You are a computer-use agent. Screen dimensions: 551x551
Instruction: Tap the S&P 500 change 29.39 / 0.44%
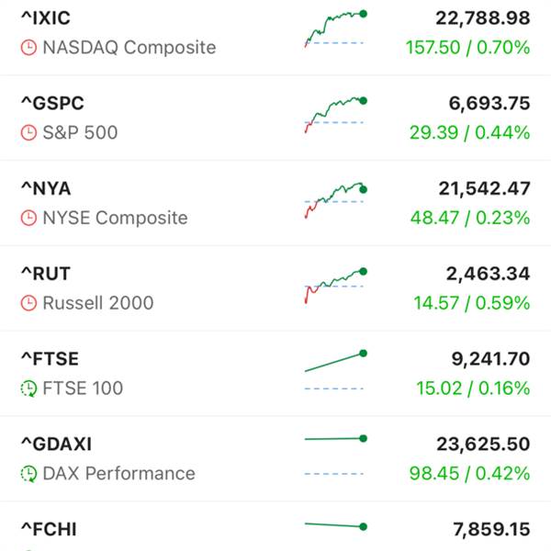point(469,133)
